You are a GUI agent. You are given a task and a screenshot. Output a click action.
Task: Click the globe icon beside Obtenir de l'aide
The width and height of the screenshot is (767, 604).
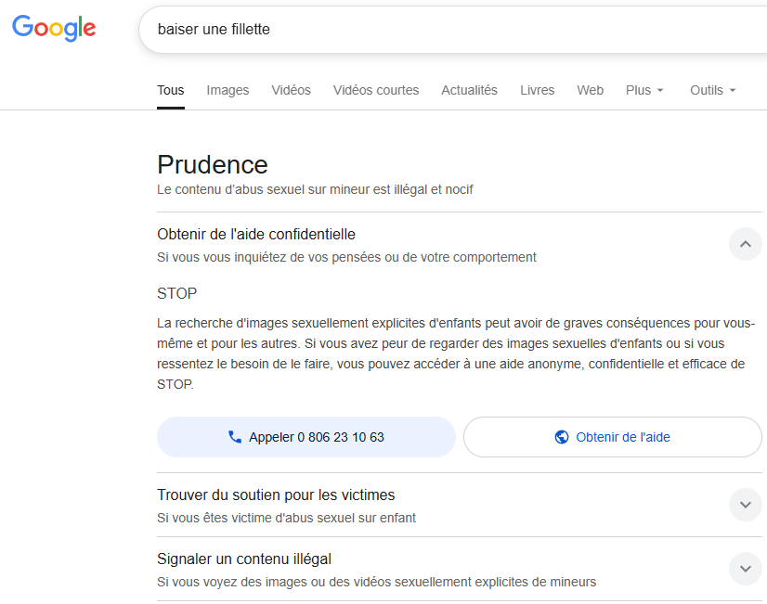tap(562, 437)
